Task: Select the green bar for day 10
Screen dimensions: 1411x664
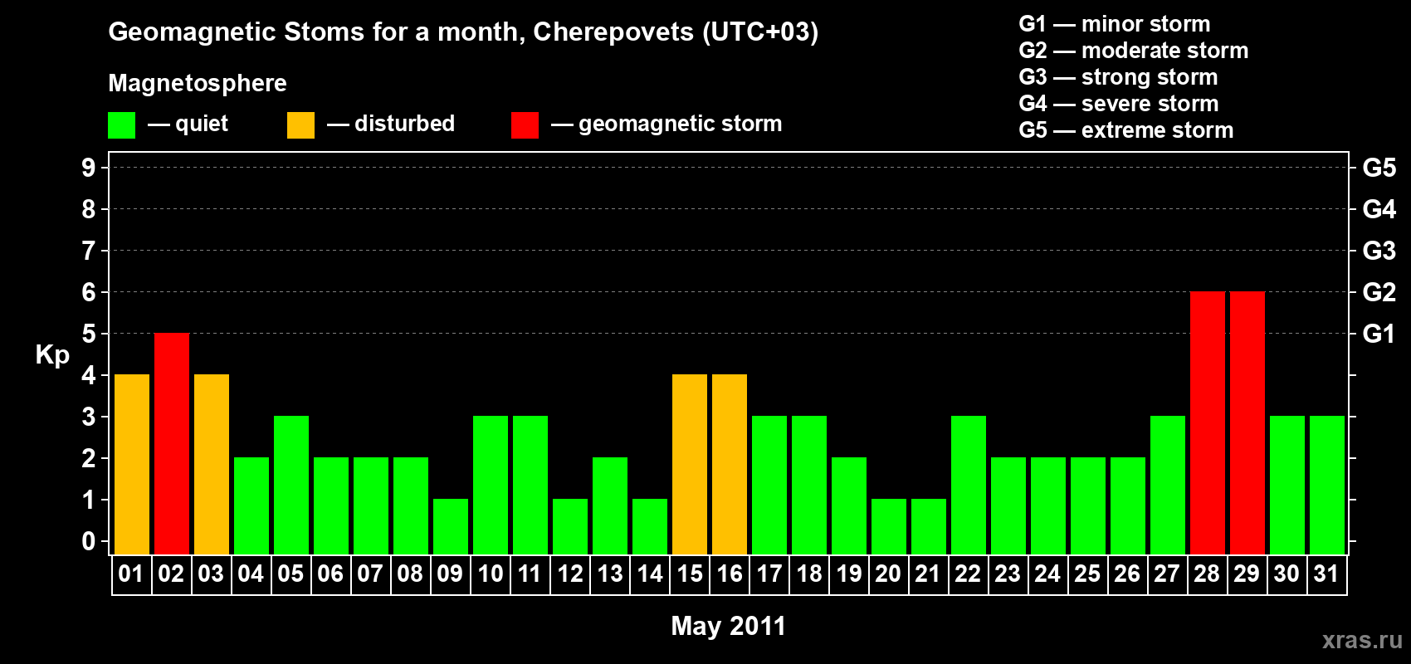Action: tap(491, 486)
